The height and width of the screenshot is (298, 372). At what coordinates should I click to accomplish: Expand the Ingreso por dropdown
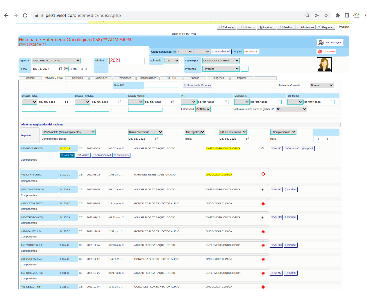pos(221,61)
